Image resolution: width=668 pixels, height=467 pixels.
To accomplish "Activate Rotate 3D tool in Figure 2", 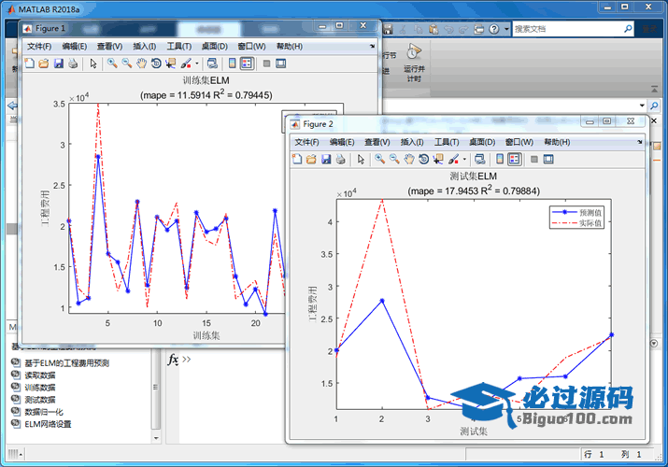I will 424,159.
